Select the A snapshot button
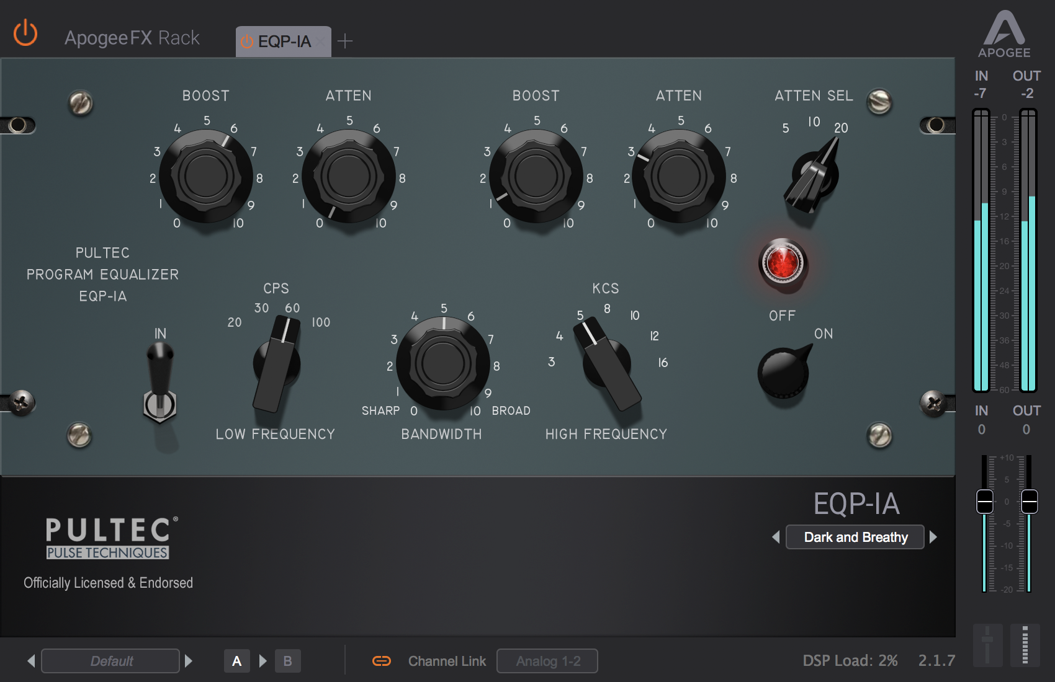 pos(236,661)
